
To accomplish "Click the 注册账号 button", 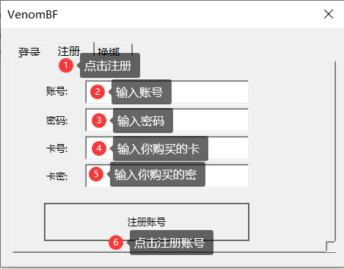I will 147,222.
